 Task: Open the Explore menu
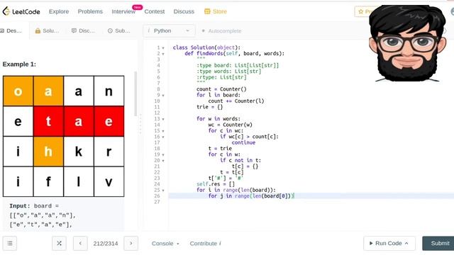click(x=59, y=11)
